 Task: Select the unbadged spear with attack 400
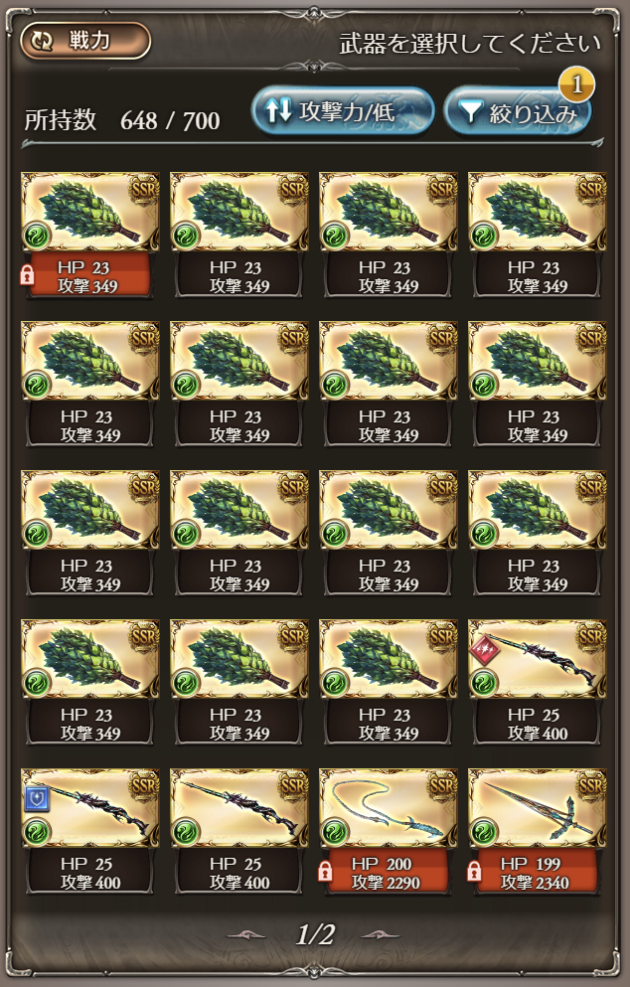(238, 831)
